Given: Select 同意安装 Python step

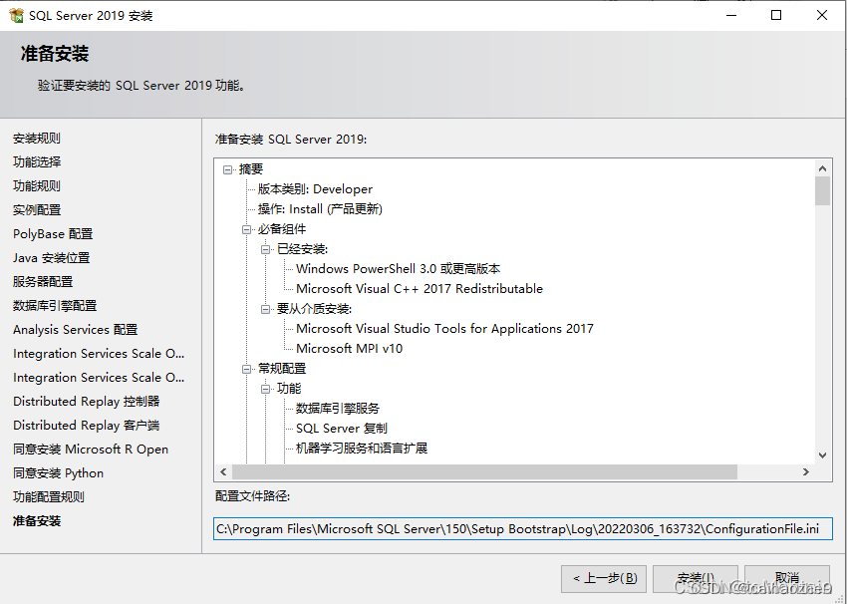Looking at the screenshot, I should (58, 472).
